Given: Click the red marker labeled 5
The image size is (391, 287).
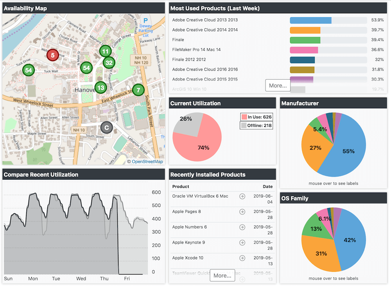Looking at the screenshot, I should (x=52, y=55).
